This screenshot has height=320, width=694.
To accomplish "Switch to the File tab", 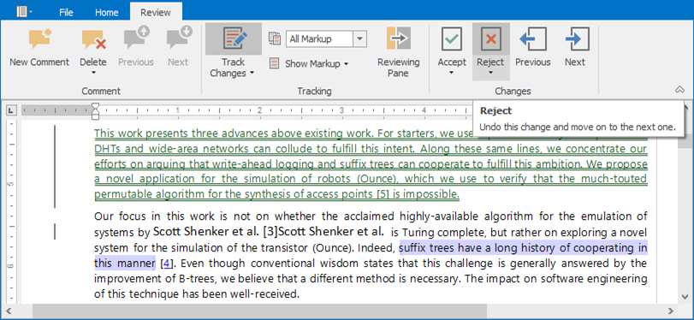I will click(x=66, y=12).
